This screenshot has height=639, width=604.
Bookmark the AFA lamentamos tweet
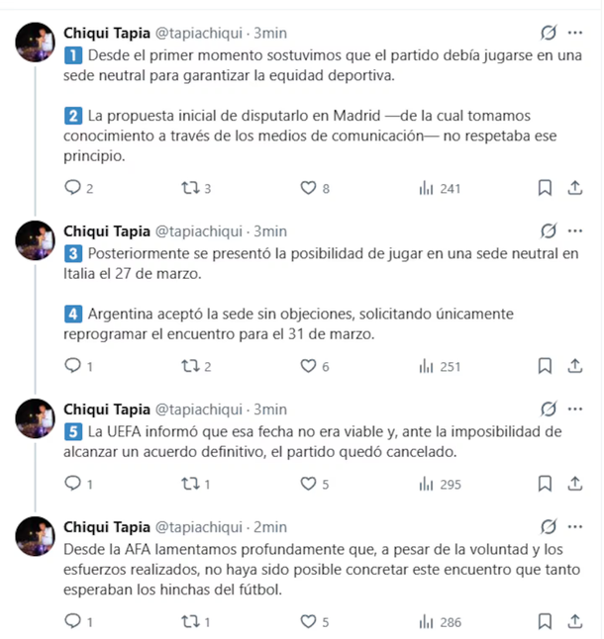click(544, 621)
